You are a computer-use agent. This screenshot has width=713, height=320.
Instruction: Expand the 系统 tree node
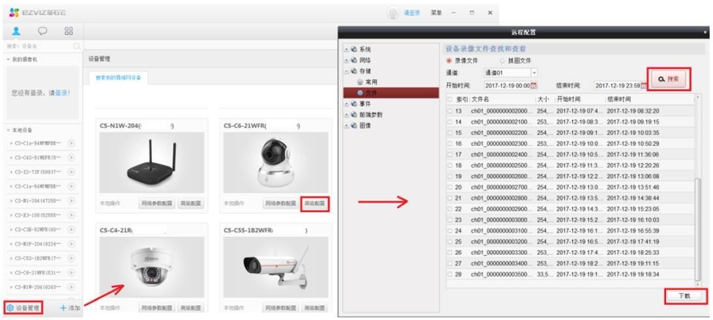[x=347, y=50]
